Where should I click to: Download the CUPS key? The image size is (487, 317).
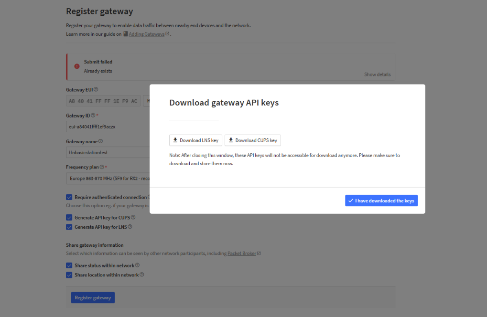click(252, 140)
